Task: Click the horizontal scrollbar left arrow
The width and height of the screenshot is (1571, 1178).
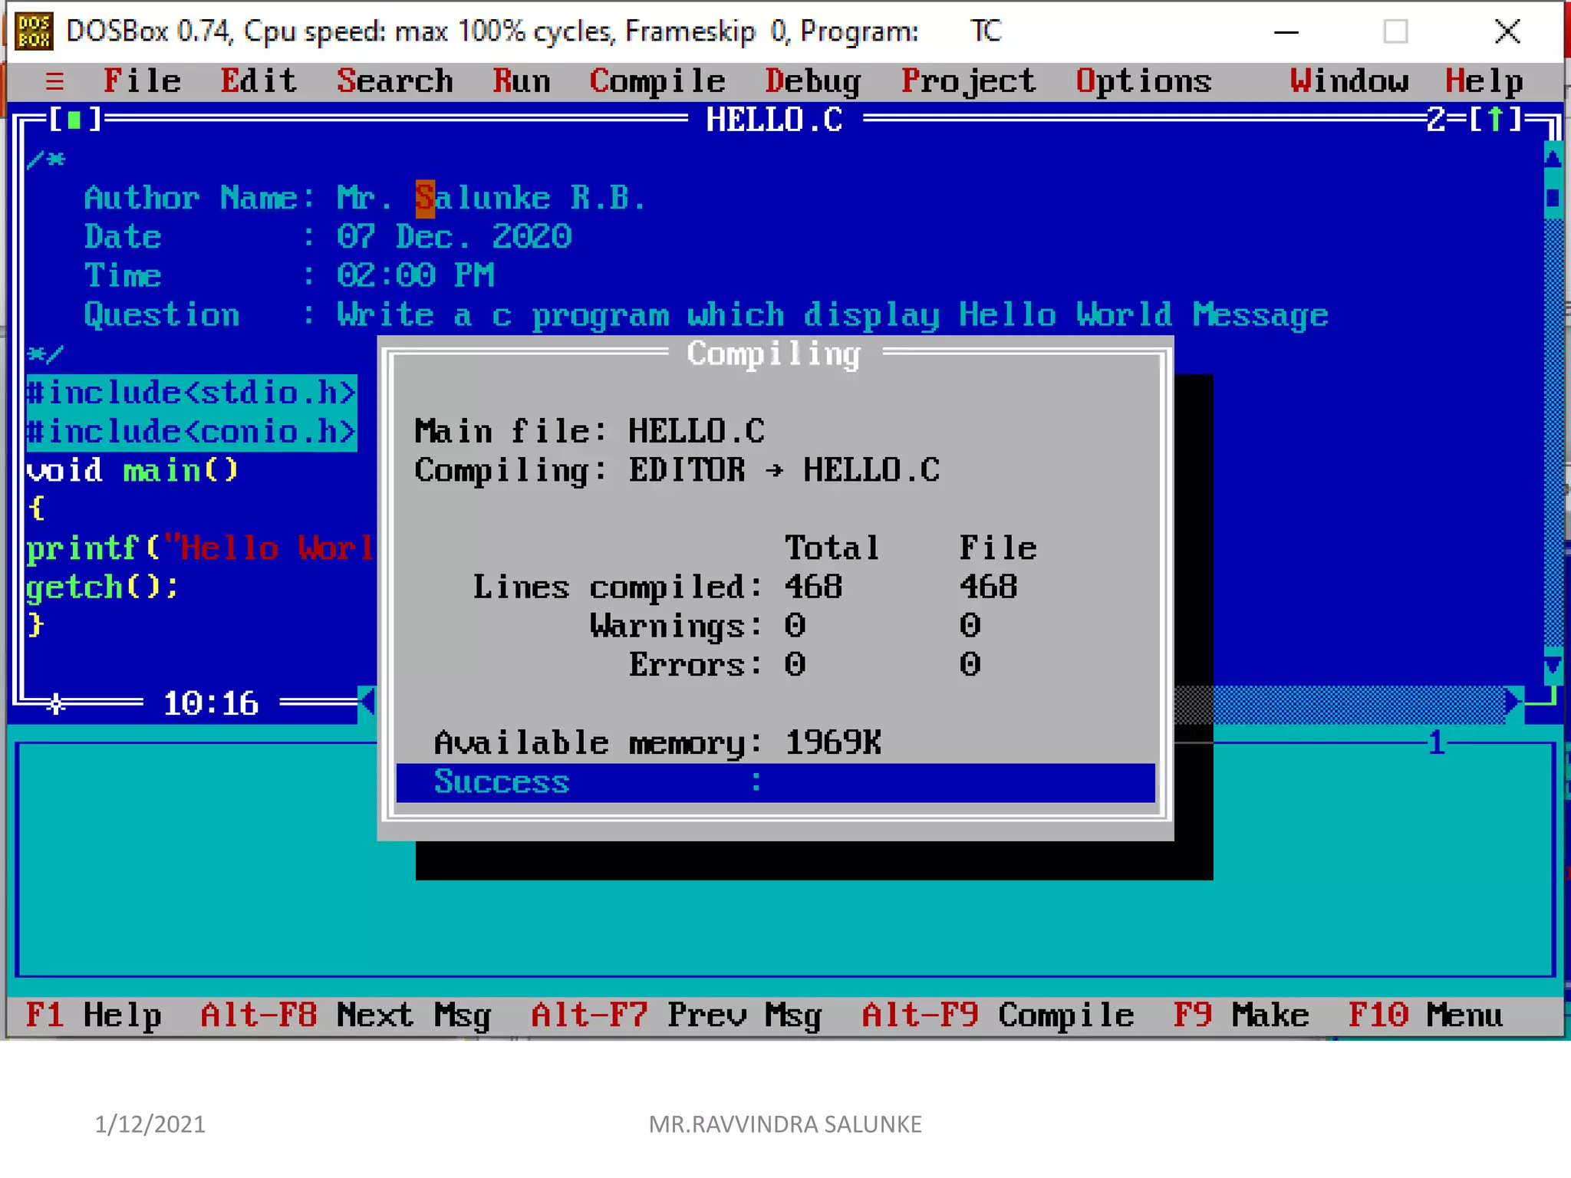Action: coord(367,702)
